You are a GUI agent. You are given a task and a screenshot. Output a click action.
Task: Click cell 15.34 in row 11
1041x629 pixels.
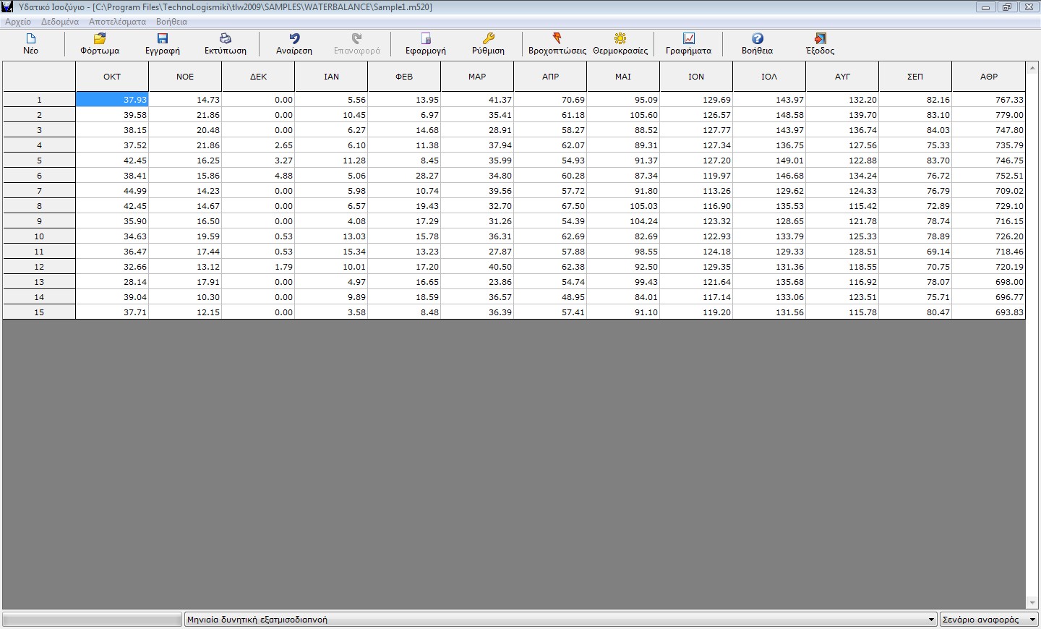[x=331, y=252]
